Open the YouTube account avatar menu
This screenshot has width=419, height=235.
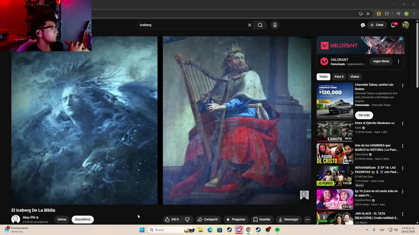click(x=406, y=25)
